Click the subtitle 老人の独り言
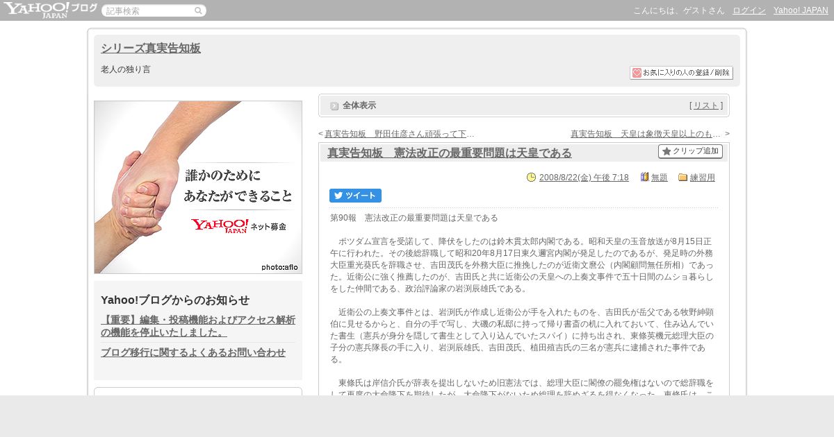Viewport: 834px width, 437px height. pyautogui.click(x=126, y=69)
